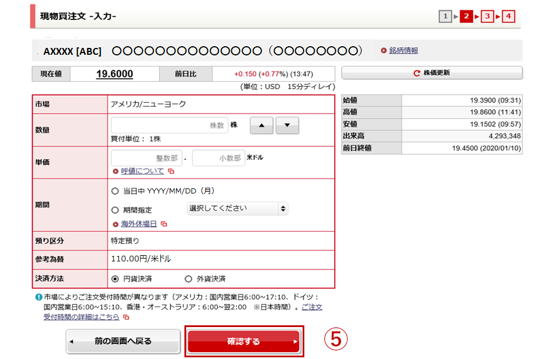
Task: Click the 出来高 value 4,293,348
Action: [x=505, y=136]
